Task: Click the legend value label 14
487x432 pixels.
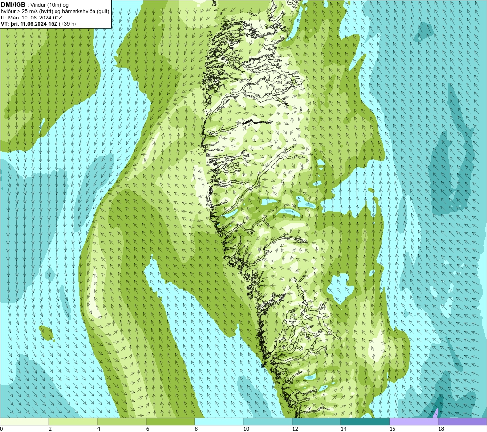Action: point(343,429)
